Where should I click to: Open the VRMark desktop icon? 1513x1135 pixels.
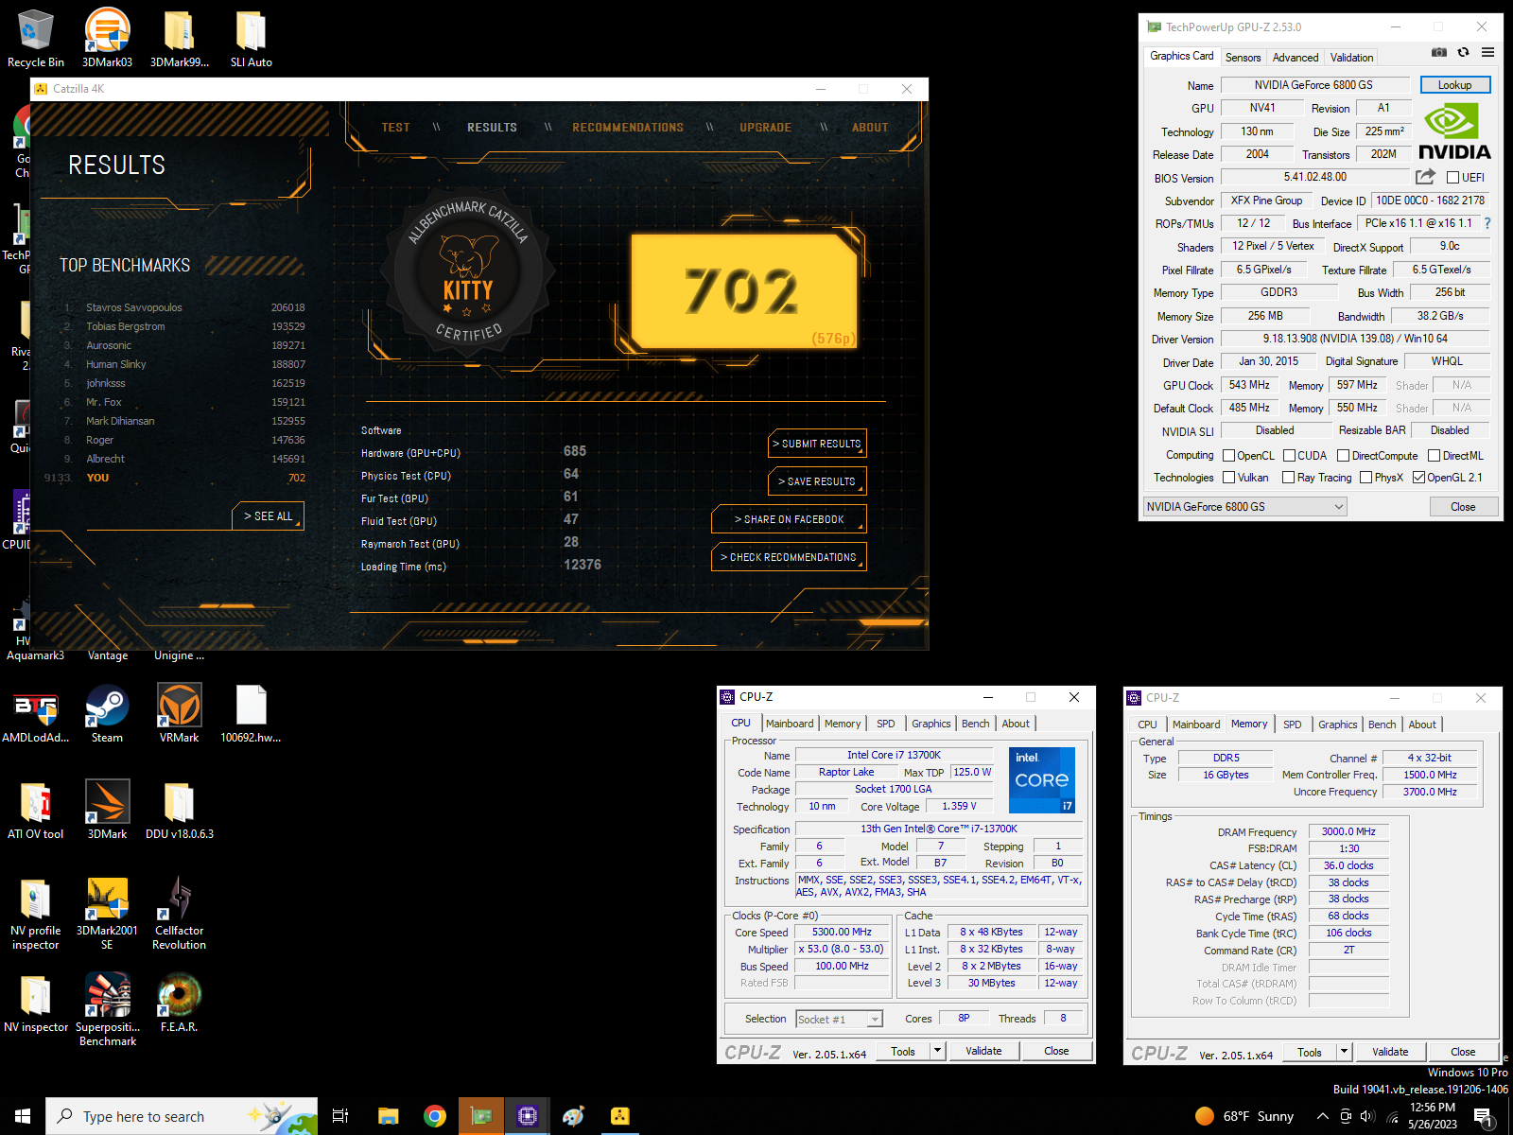click(x=179, y=714)
